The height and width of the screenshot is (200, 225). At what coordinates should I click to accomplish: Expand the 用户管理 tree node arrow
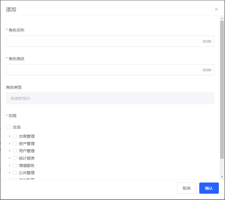[10, 151]
